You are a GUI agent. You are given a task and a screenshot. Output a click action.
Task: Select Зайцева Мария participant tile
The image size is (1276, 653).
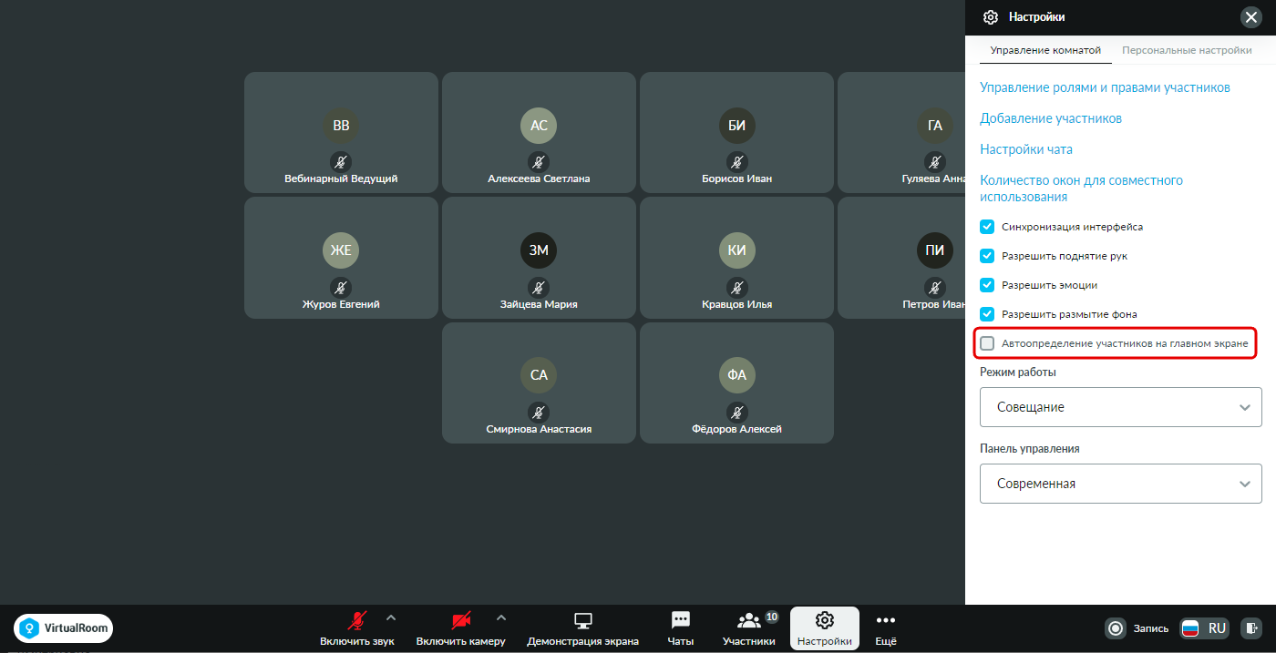(539, 260)
